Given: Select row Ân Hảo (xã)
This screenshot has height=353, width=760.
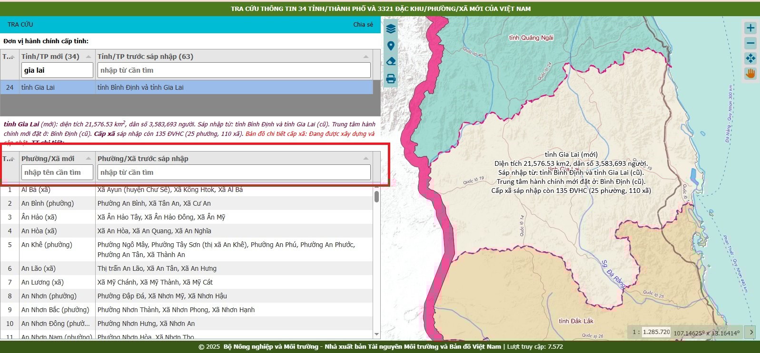Looking at the screenshot, I should point(187,217).
